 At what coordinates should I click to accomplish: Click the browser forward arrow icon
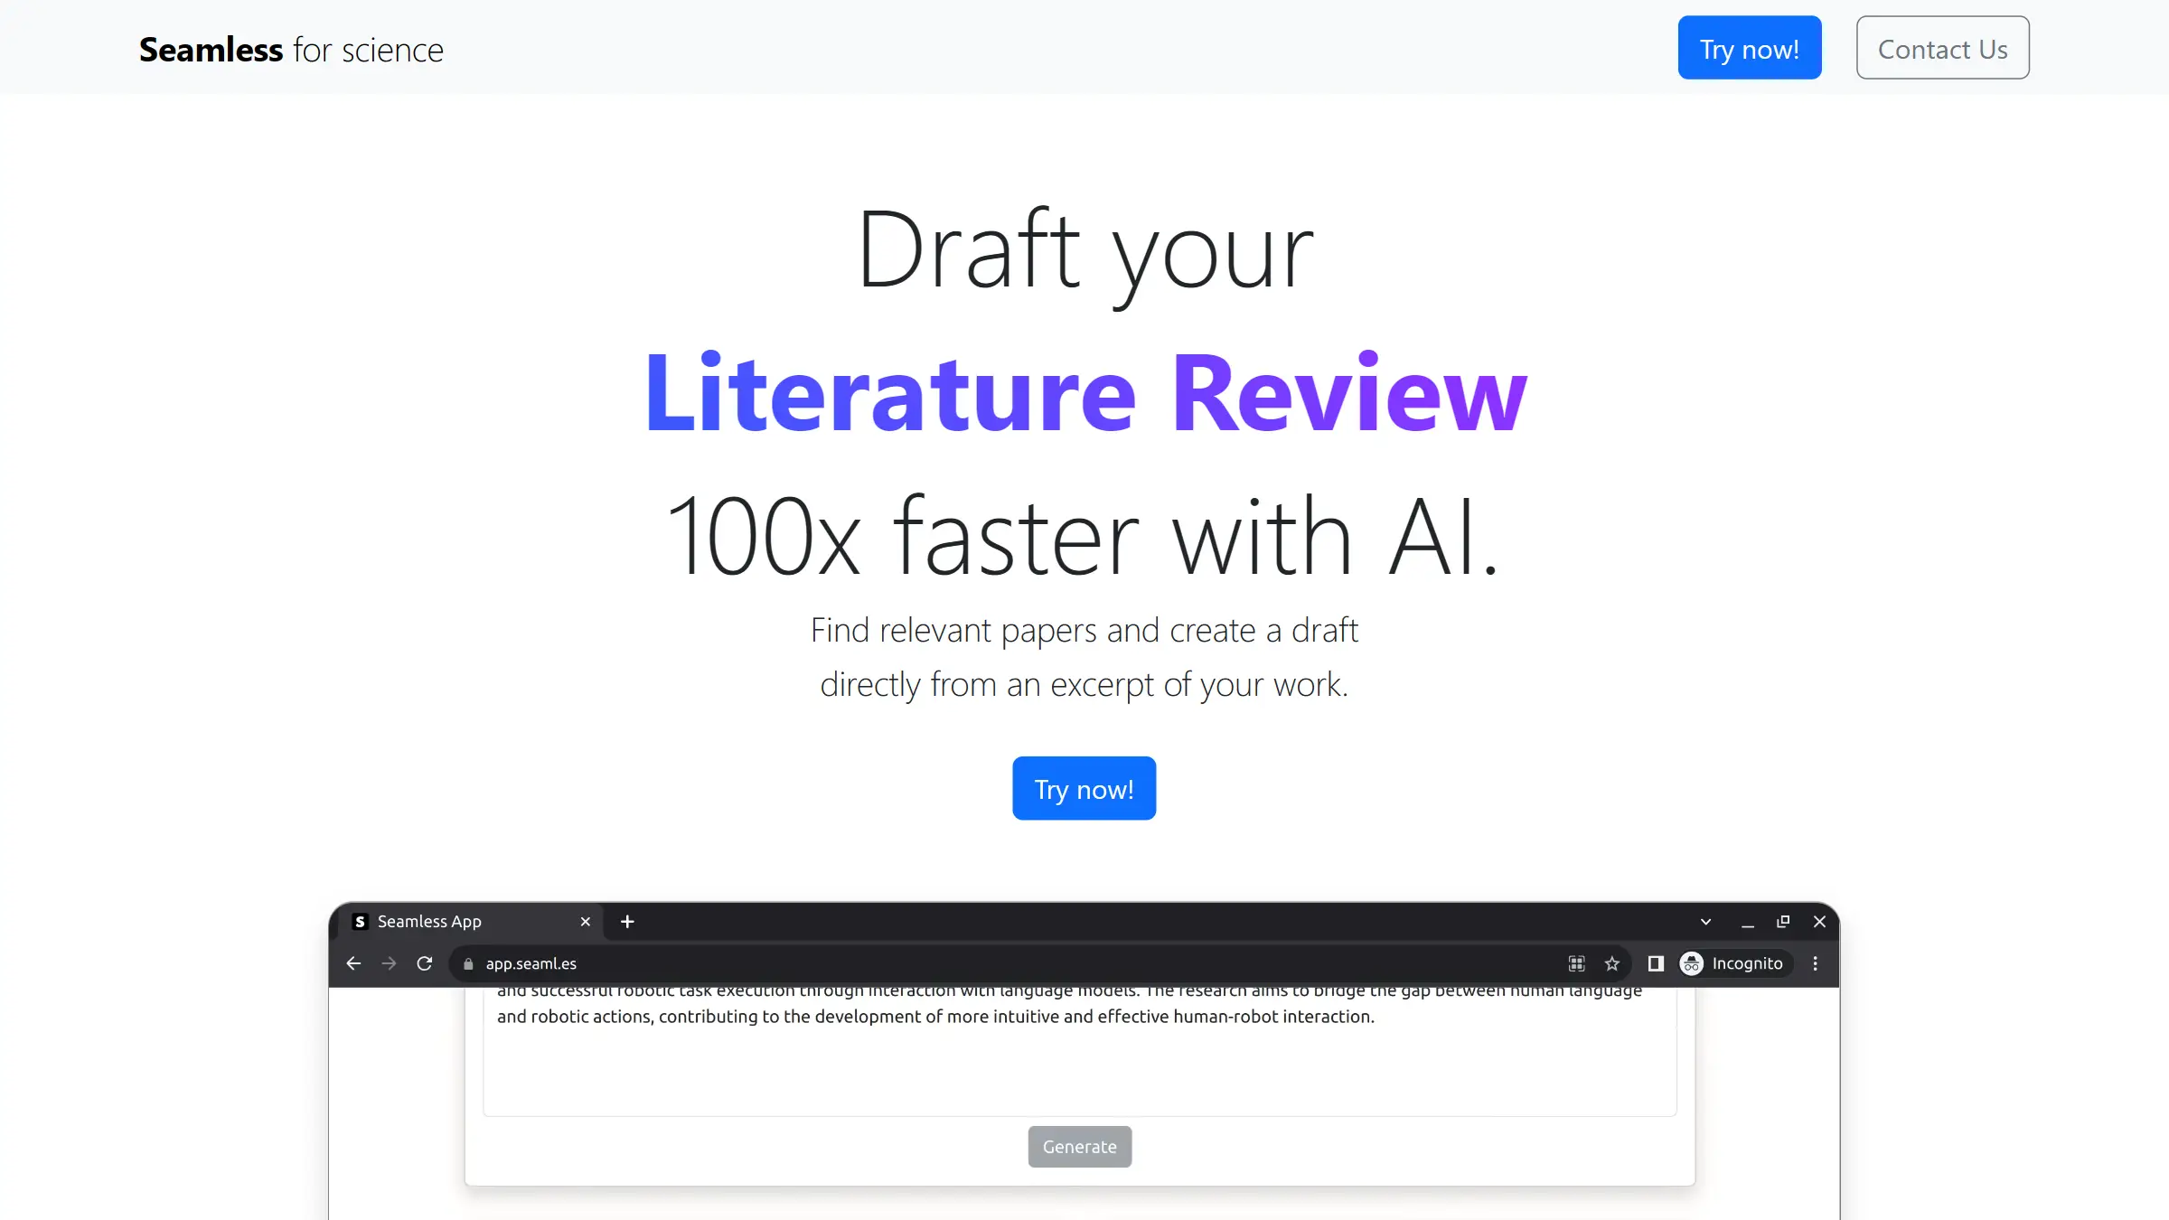coord(389,962)
